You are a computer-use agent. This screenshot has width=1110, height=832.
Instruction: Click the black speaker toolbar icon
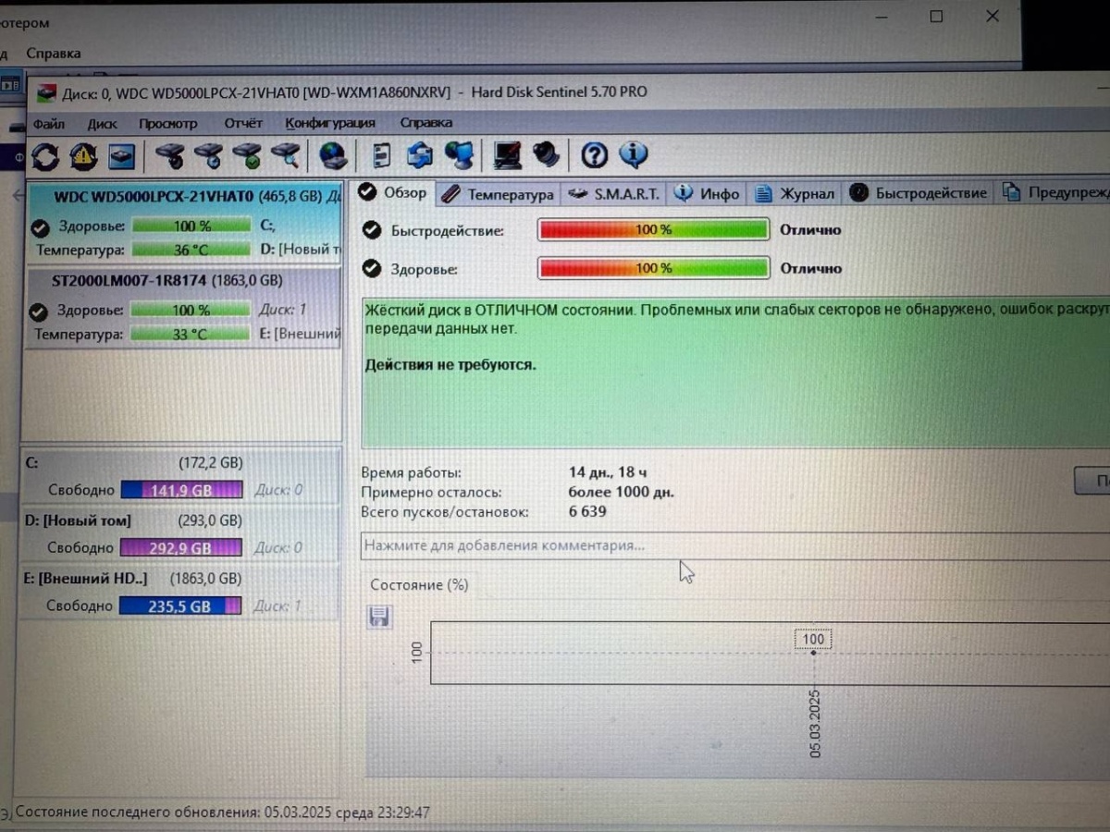[x=546, y=154]
